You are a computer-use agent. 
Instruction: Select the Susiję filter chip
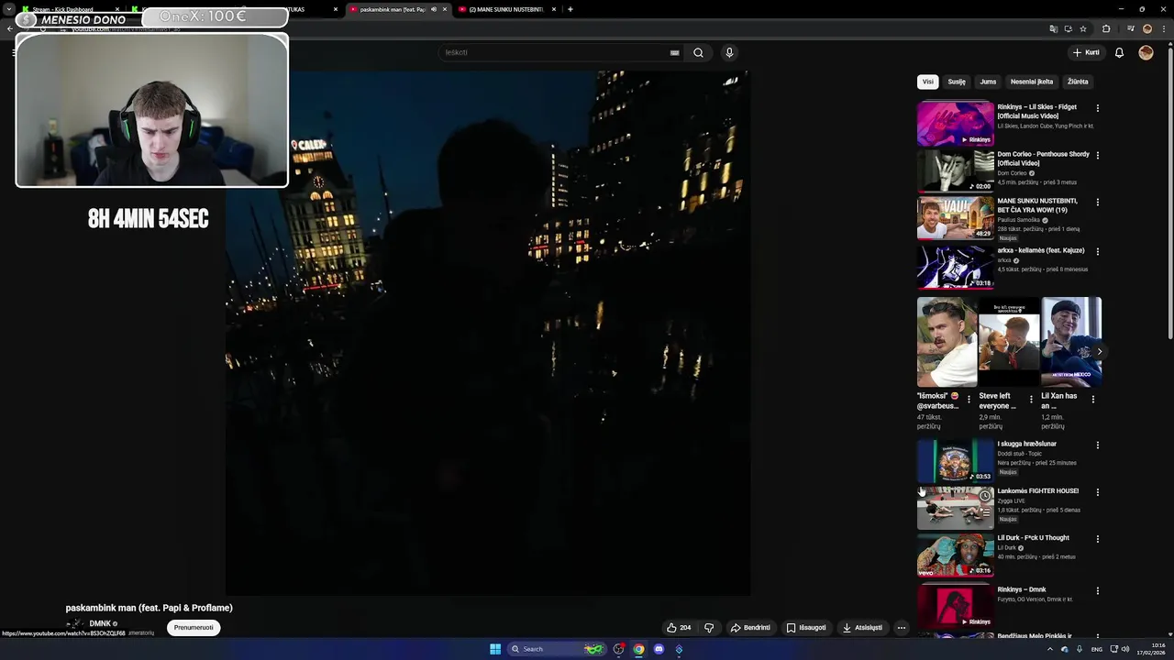(x=957, y=82)
